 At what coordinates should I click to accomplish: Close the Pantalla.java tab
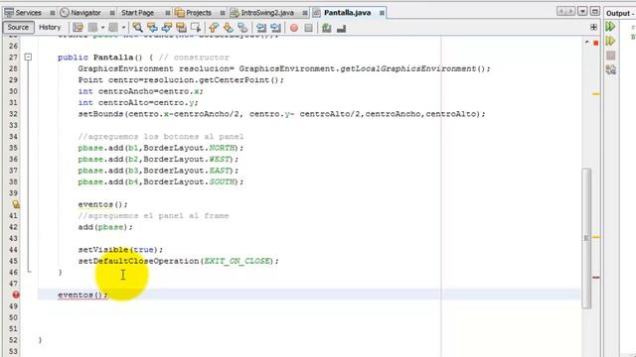point(382,13)
